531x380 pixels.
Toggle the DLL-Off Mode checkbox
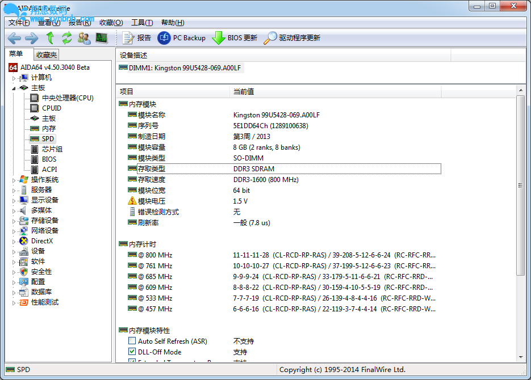point(132,352)
